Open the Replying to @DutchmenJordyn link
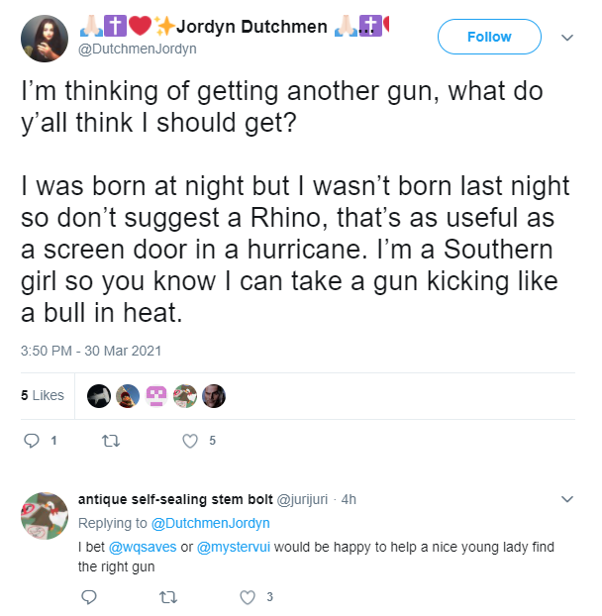The width and height of the screenshot is (602, 616). [211, 523]
